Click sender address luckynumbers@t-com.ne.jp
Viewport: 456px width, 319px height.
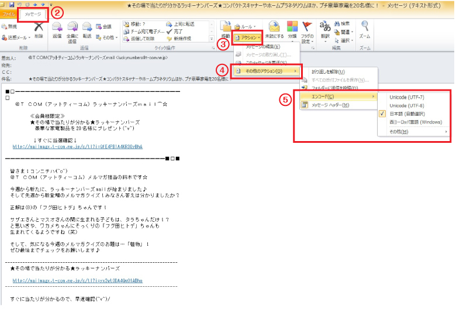click(141, 57)
